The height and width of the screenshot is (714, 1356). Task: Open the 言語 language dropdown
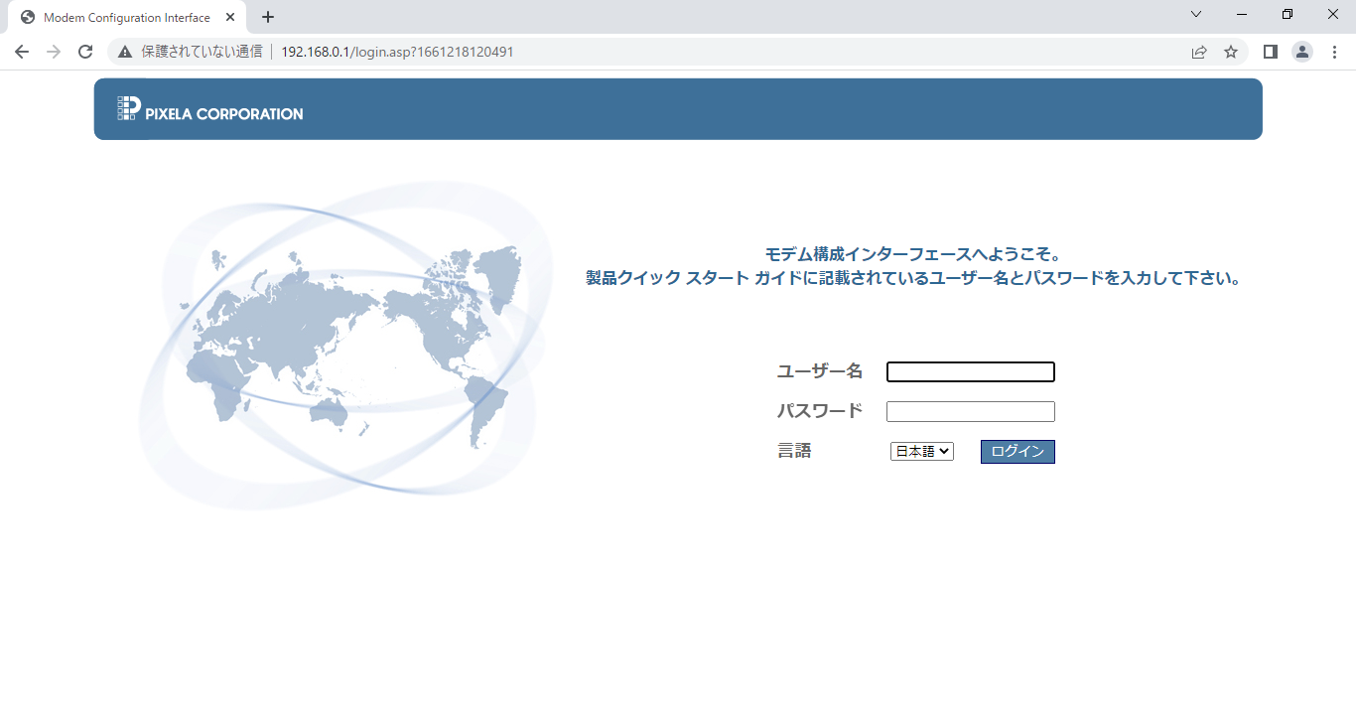[x=922, y=451]
